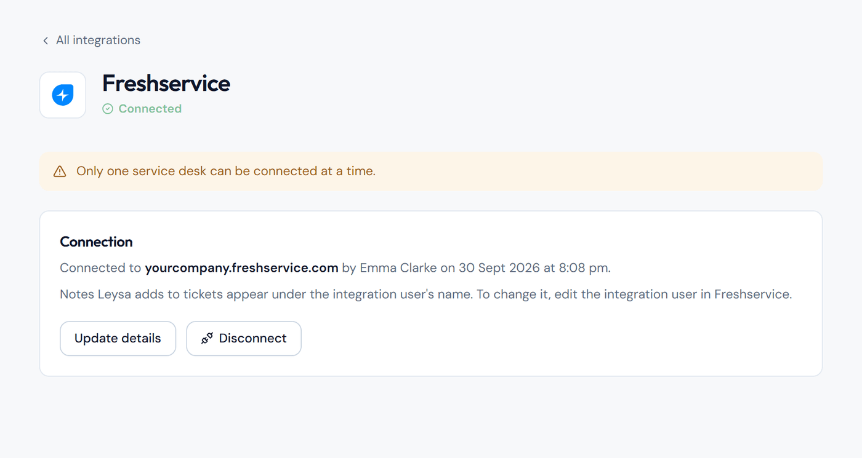Click the warning triangle icon in banner
Screen dimensions: 862x458
coord(60,172)
